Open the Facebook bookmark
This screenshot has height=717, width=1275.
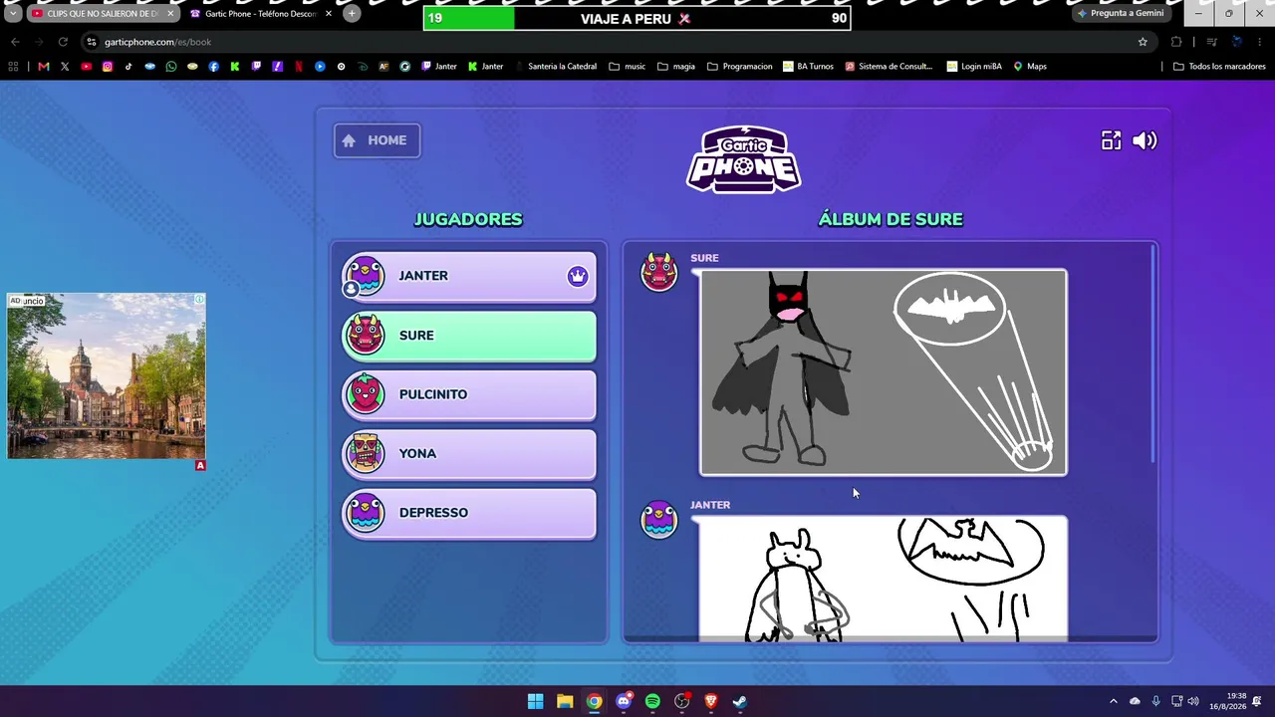(213, 67)
